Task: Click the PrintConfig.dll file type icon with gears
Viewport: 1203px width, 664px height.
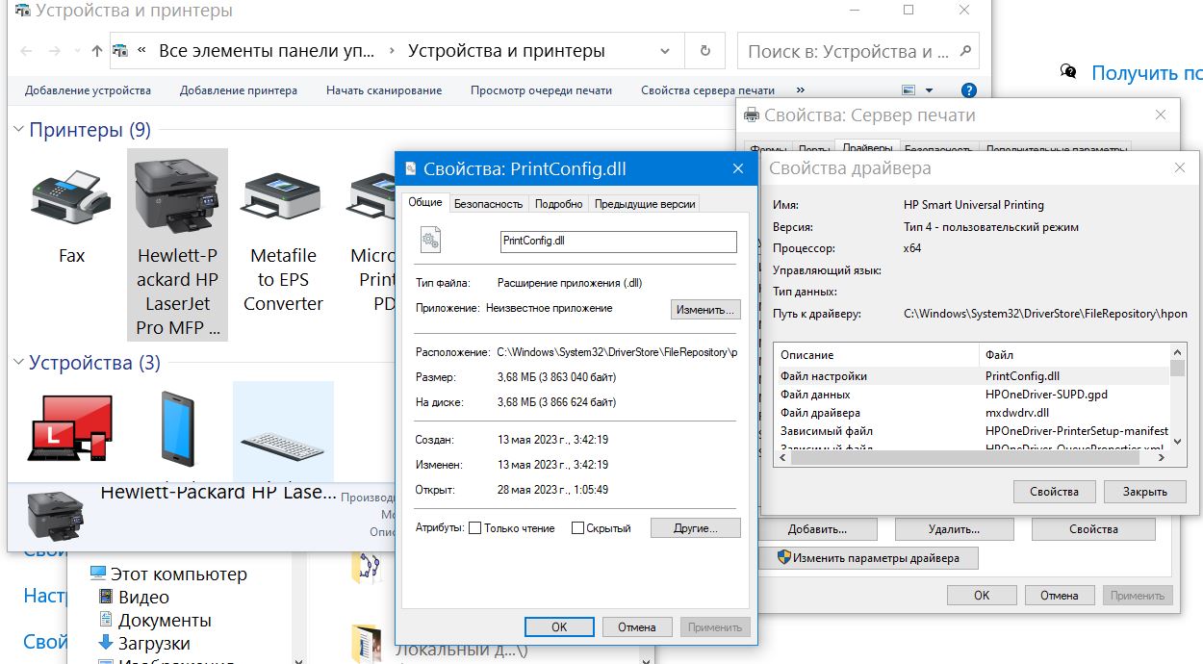Action: point(430,241)
